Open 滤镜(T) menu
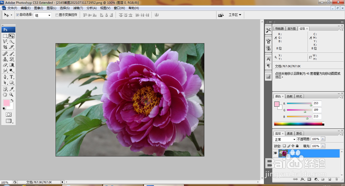The width and height of the screenshot is (345, 186). coord(78,8)
